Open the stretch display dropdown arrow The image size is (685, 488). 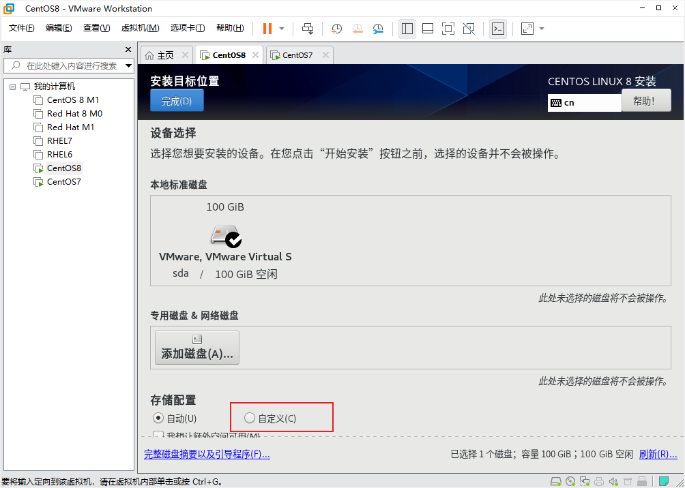click(x=542, y=29)
